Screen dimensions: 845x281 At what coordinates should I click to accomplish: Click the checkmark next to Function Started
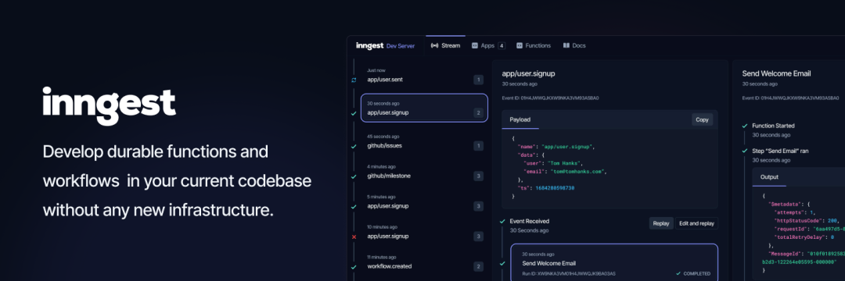746,126
